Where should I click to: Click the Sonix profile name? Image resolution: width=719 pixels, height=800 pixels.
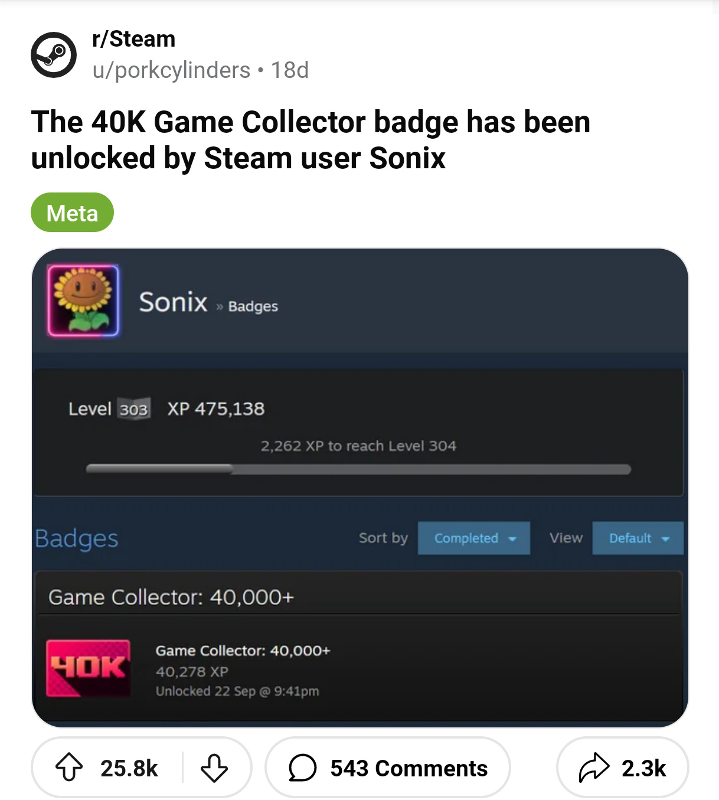[173, 302]
